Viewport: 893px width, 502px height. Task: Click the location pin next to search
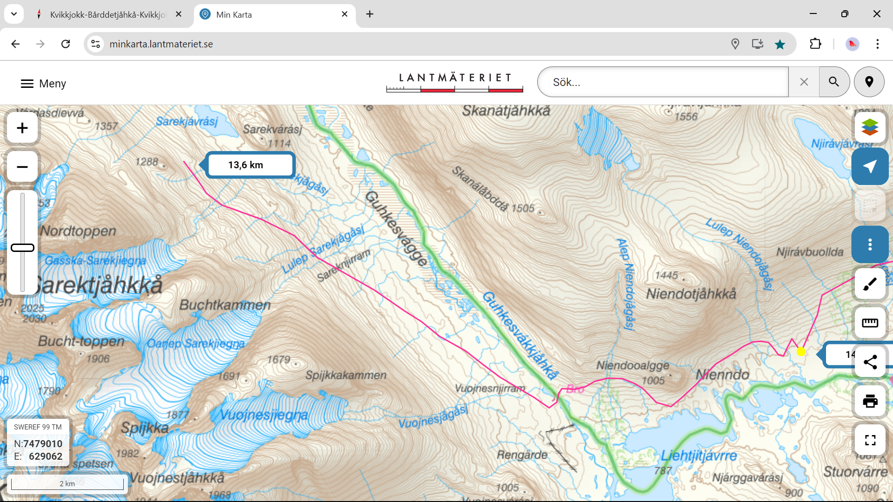pyautogui.click(x=869, y=82)
